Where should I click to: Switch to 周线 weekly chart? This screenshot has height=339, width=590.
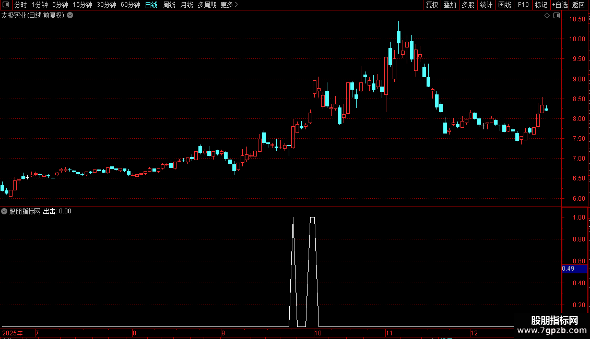(x=169, y=5)
